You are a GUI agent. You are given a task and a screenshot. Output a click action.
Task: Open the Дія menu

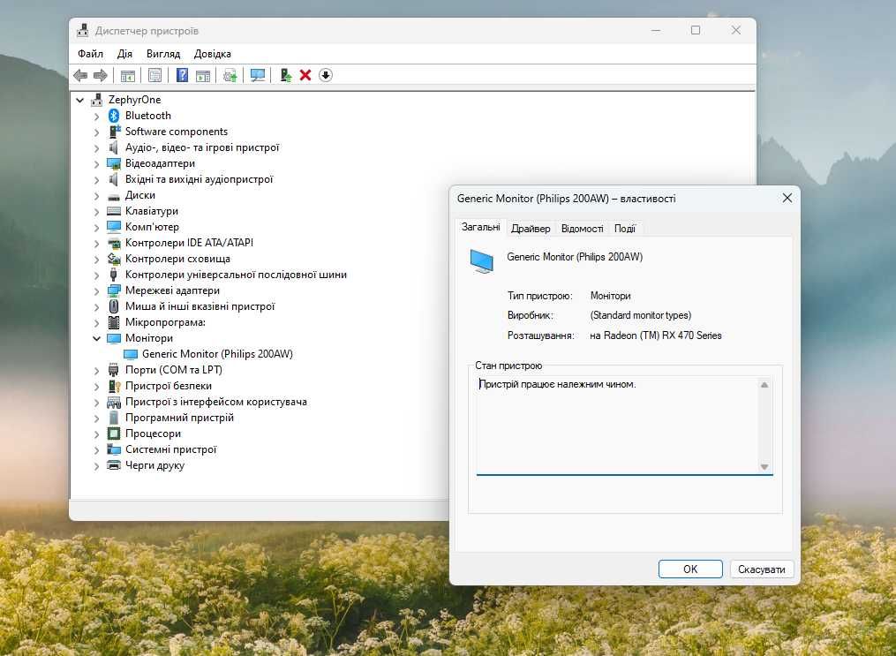point(124,54)
